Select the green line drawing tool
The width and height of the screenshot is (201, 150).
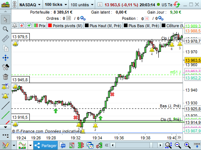click(6, 115)
